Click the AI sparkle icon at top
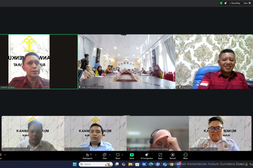Viewport: 253px width, 168px height. 226,3
